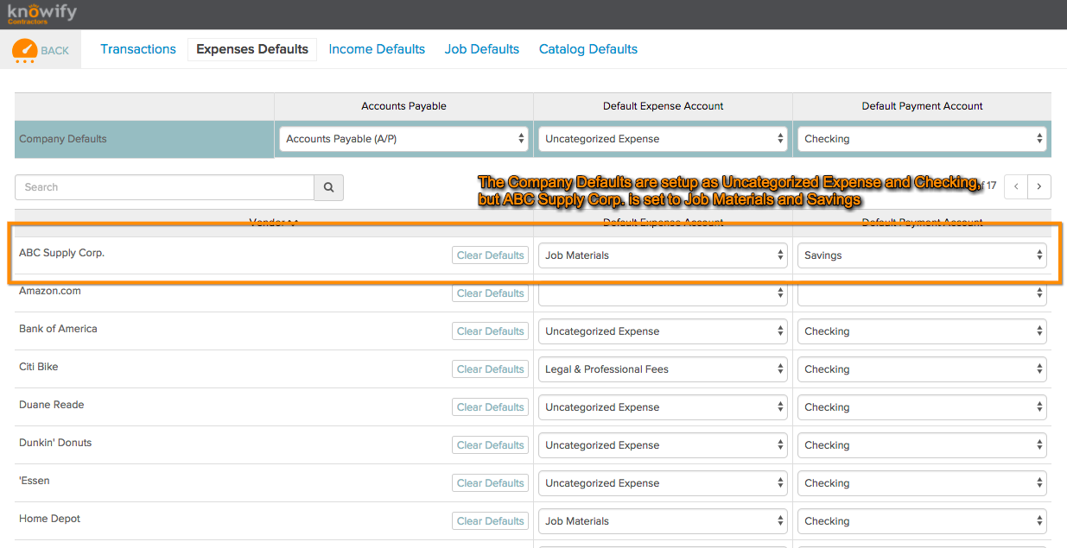Open Home Depot payment account dropdown
1067x548 pixels.
pos(922,521)
